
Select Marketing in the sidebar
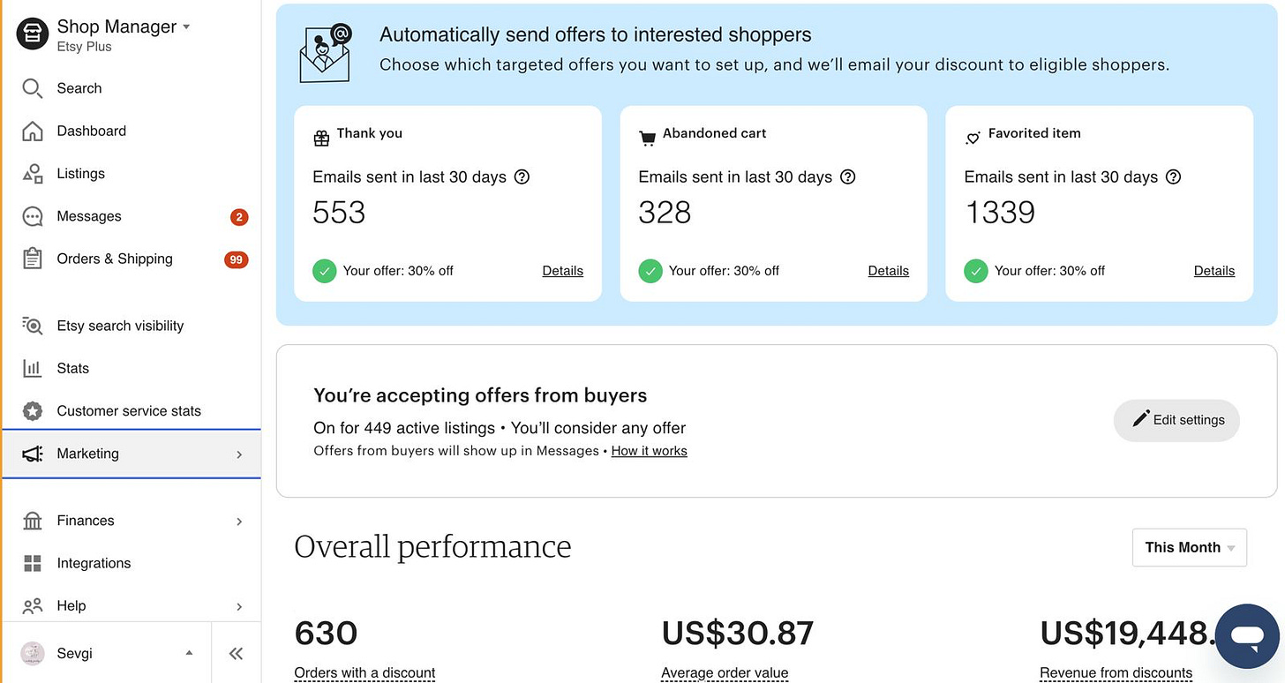coord(88,454)
